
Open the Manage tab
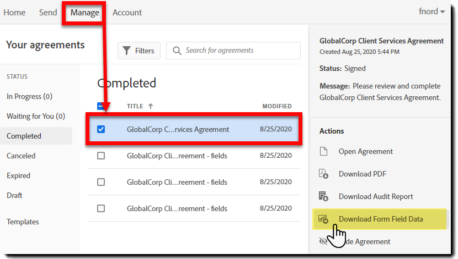pos(85,12)
